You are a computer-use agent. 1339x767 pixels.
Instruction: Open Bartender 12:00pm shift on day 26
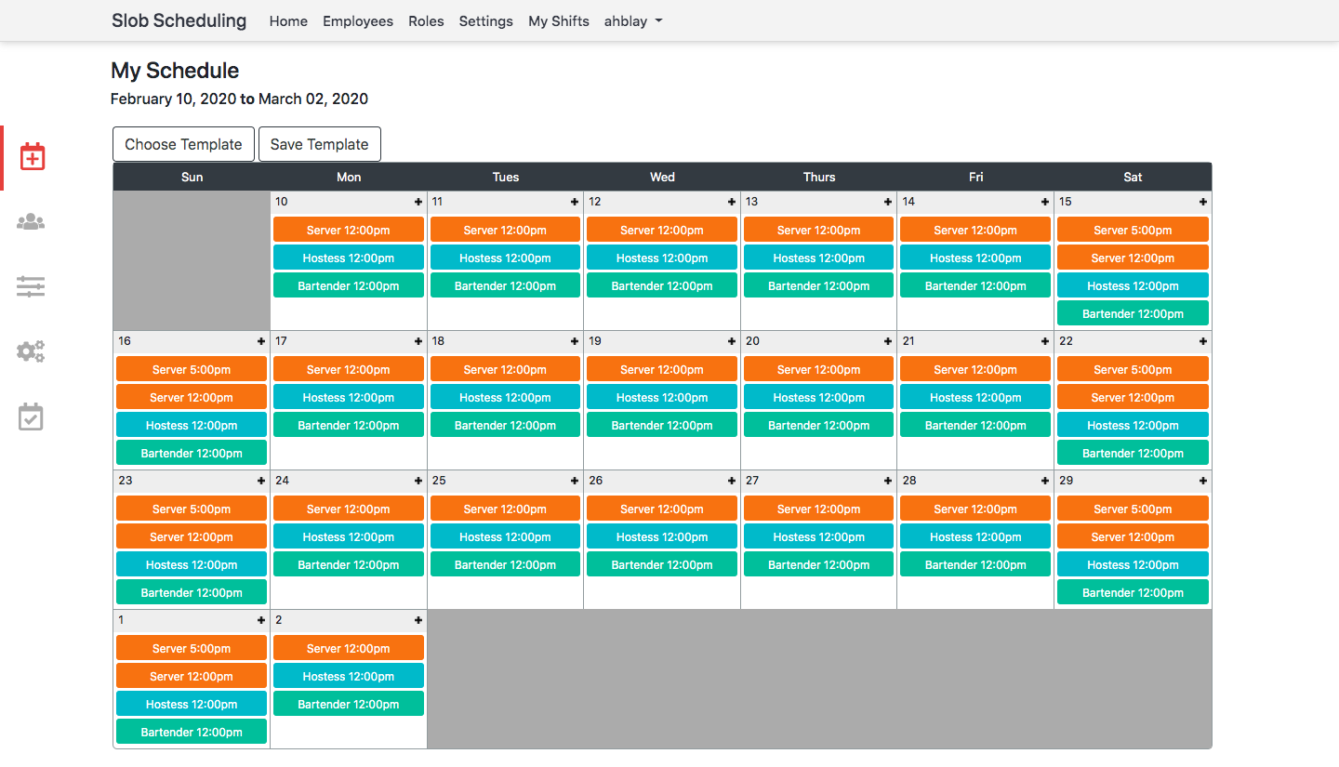coord(662,564)
